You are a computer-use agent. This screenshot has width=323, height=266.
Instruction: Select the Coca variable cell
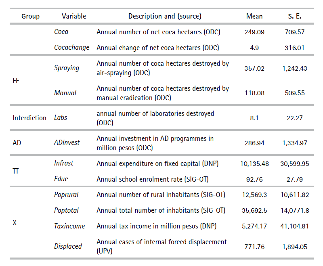coord(61,31)
